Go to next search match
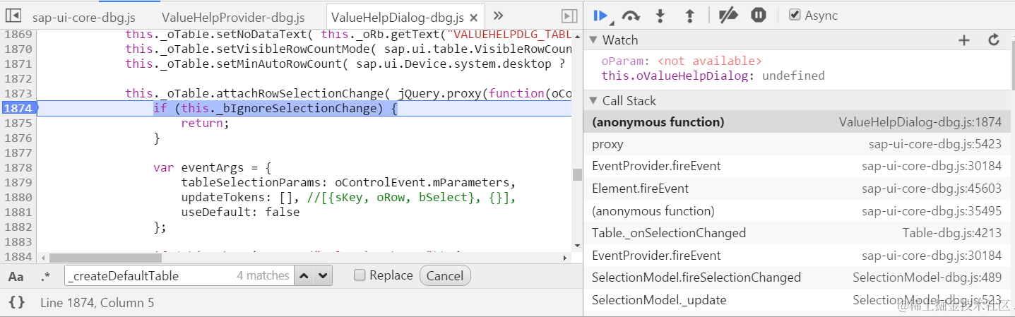Image resolution: width=1015 pixels, height=317 pixels. tap(323, 276)
